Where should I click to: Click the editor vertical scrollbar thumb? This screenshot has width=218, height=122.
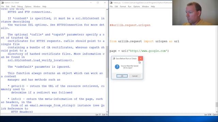pyautogui.click(x=217, y=104)
